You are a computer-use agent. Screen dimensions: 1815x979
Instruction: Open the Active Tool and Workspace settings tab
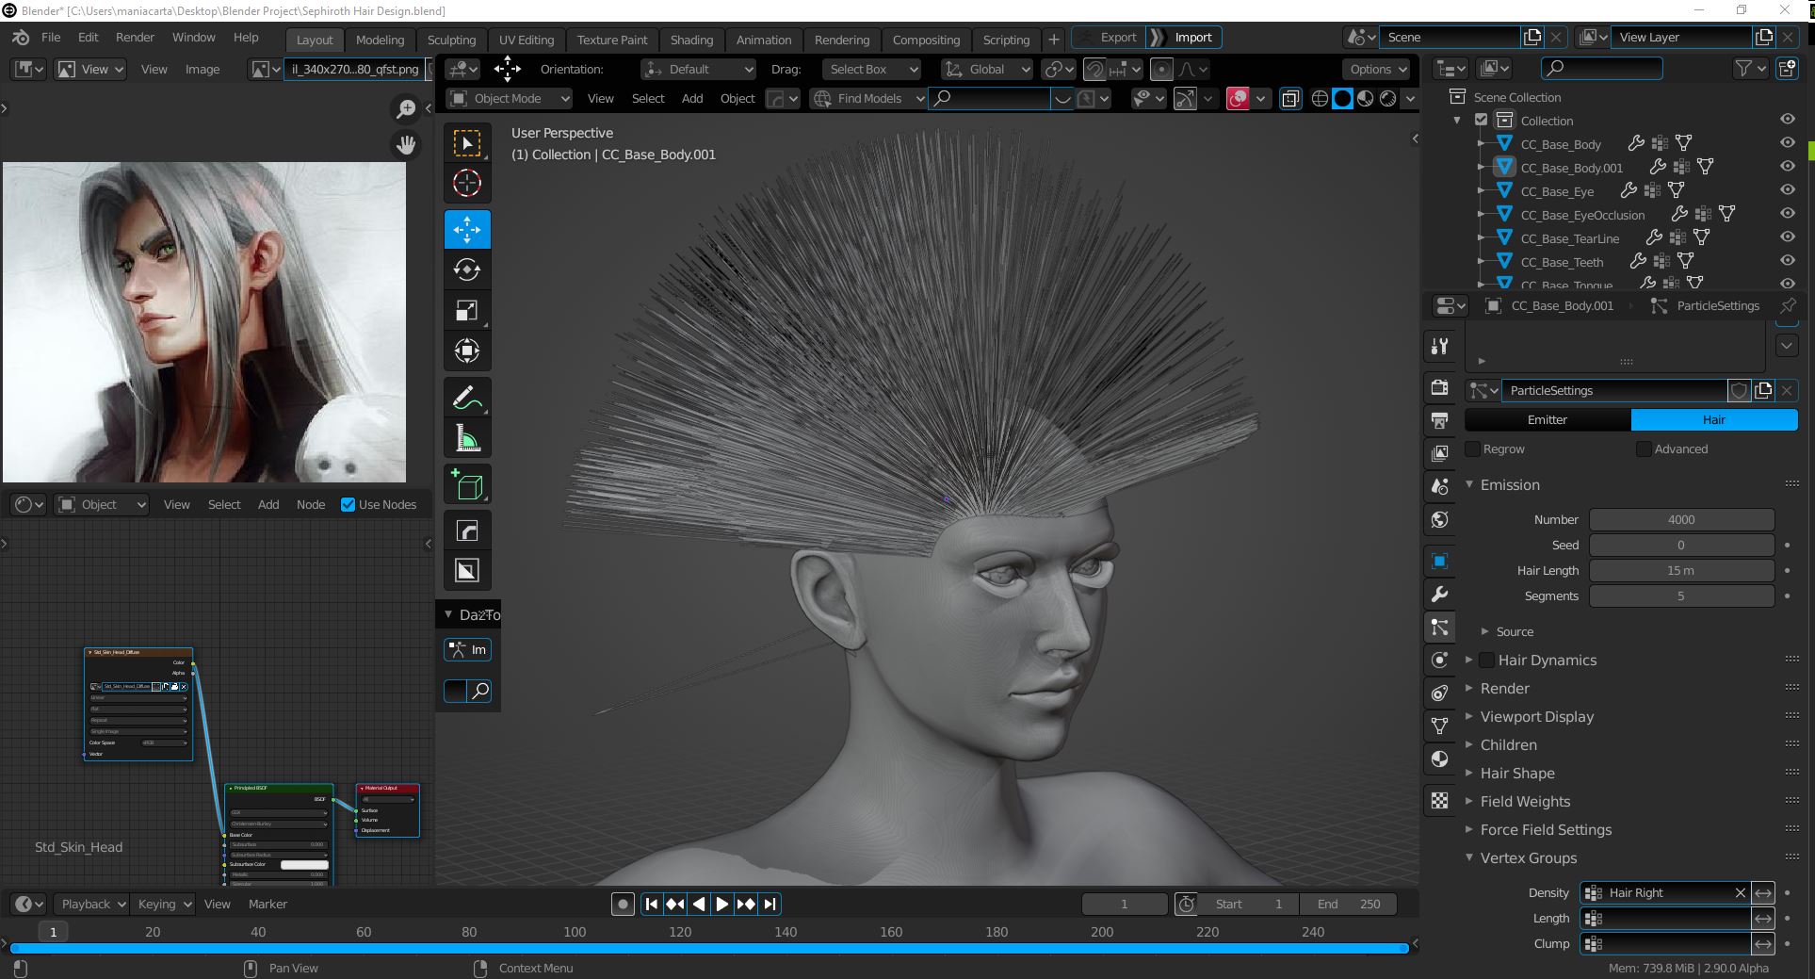1439,346
